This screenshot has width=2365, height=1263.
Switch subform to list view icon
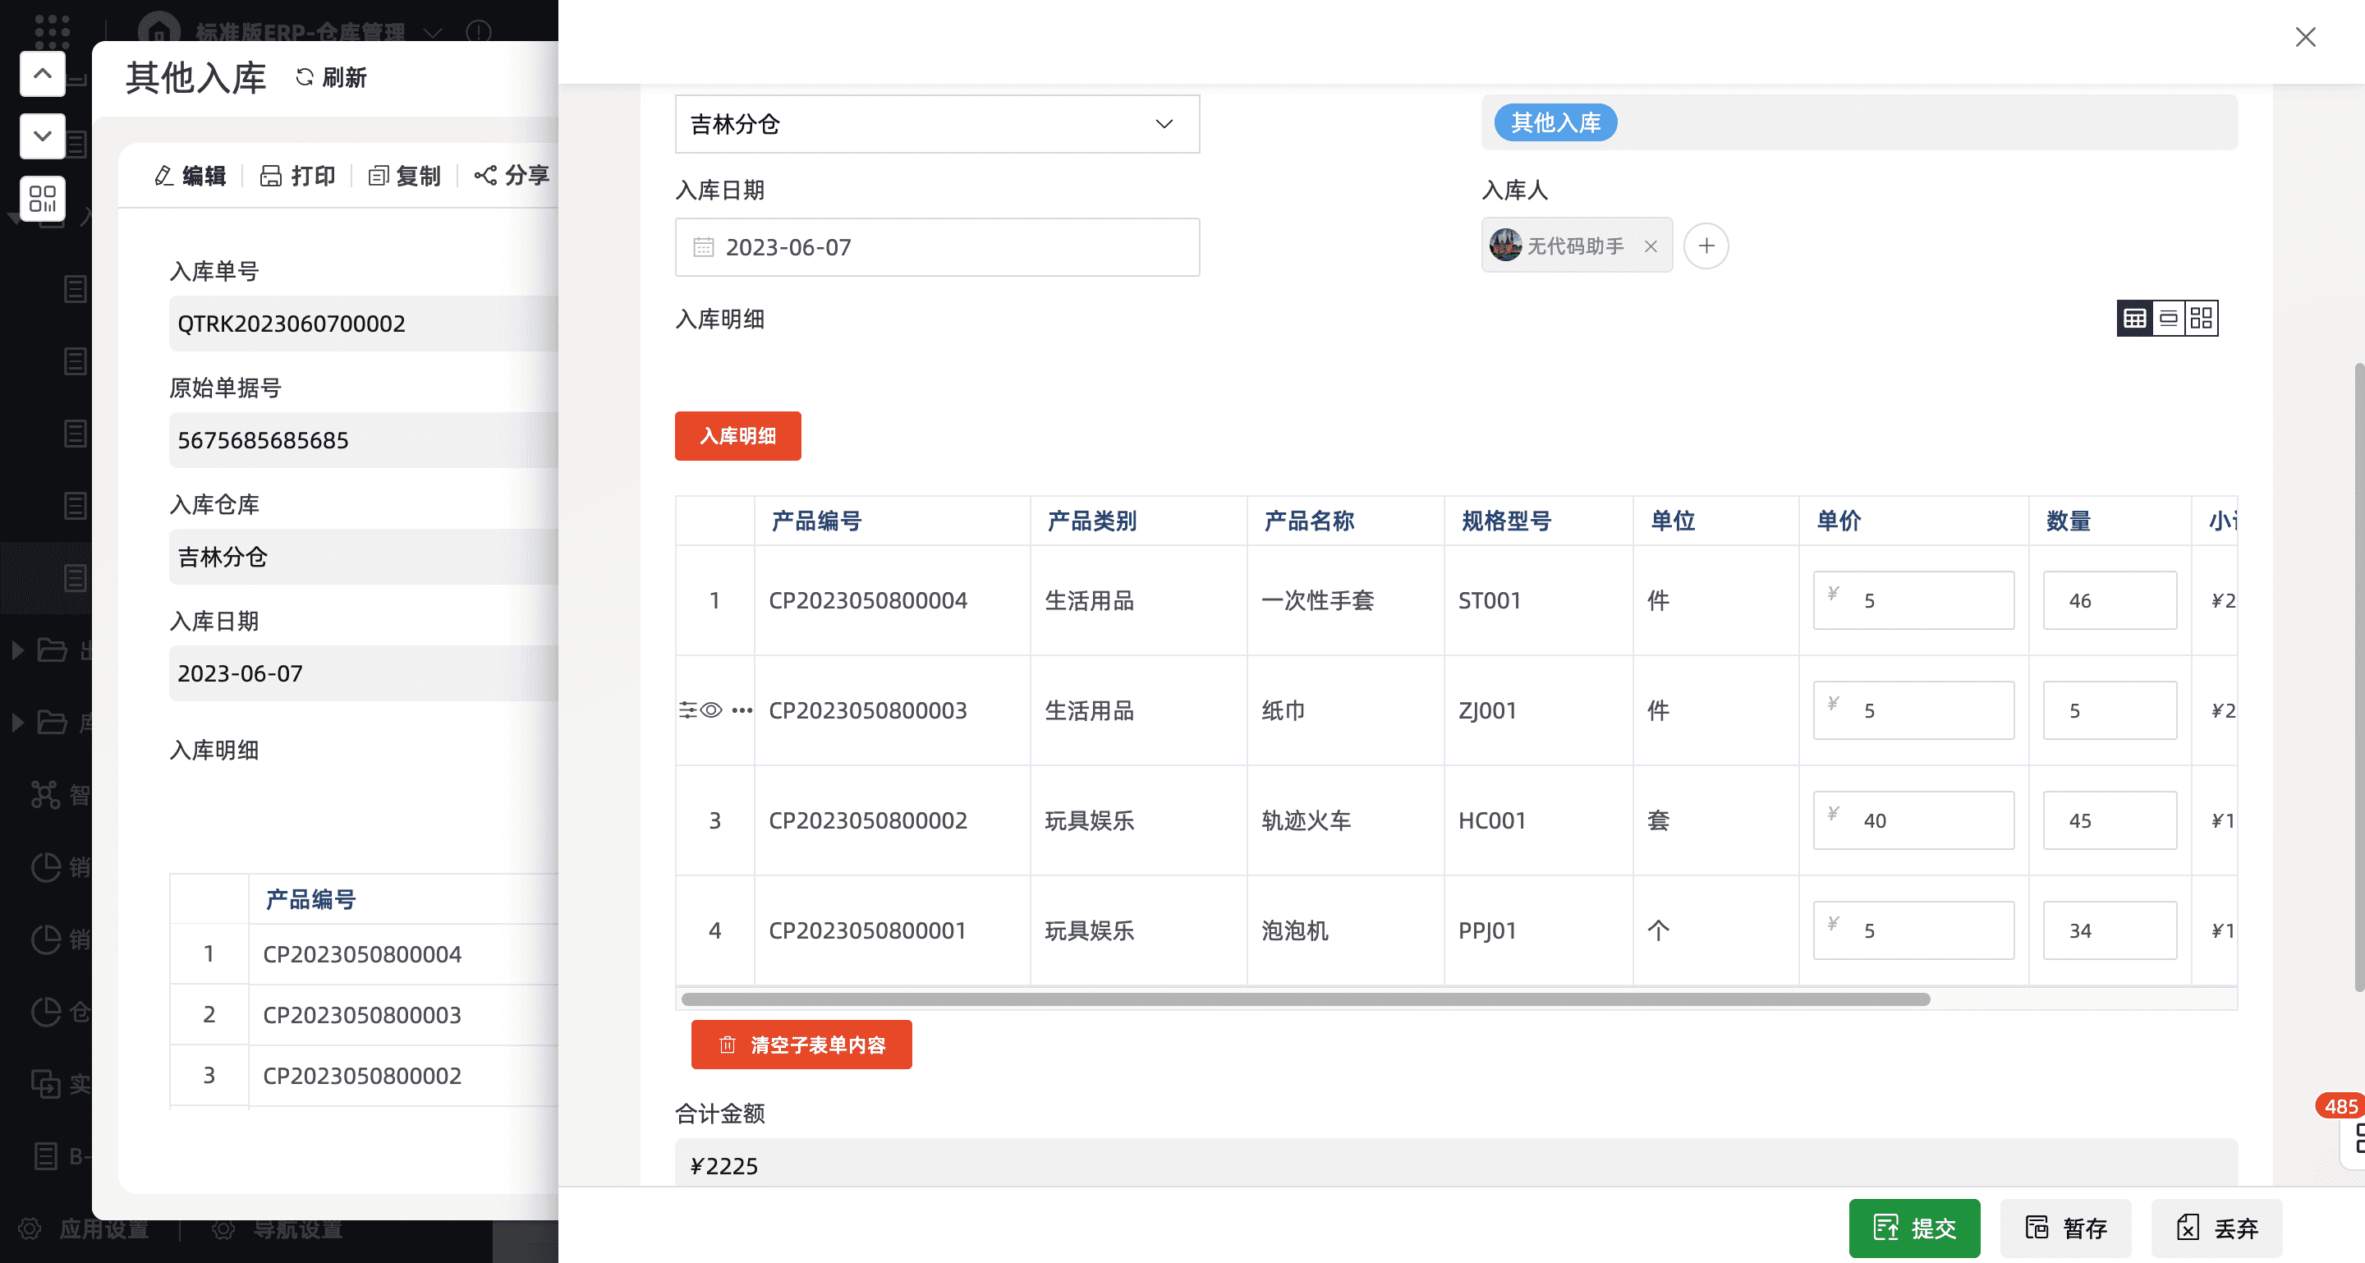click(2169, 319)
